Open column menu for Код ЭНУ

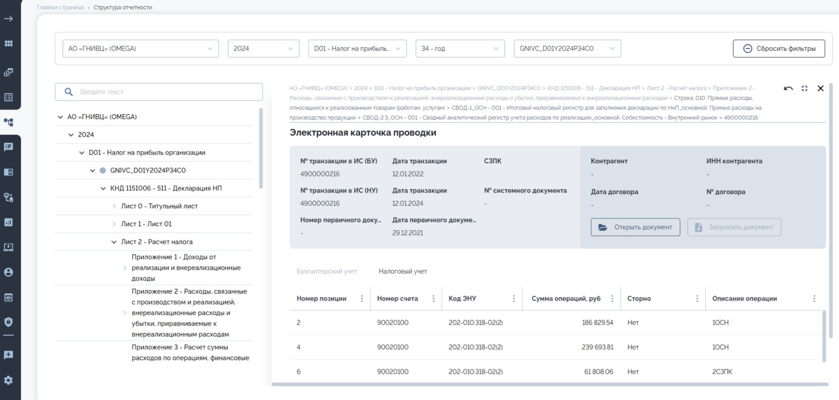coord(514,299)
